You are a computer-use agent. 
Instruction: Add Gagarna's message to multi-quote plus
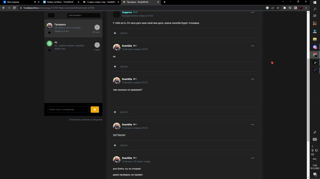click(x=115, y=33)
